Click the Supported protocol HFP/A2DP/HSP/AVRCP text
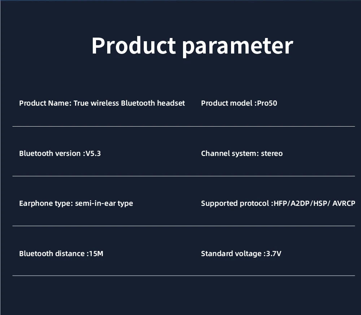Image resolution: width=361 pixels, height=315 pixels. click(278, 203)
